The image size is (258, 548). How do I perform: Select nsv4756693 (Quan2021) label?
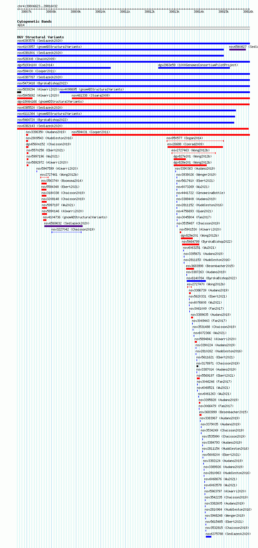tap(195, 211)
